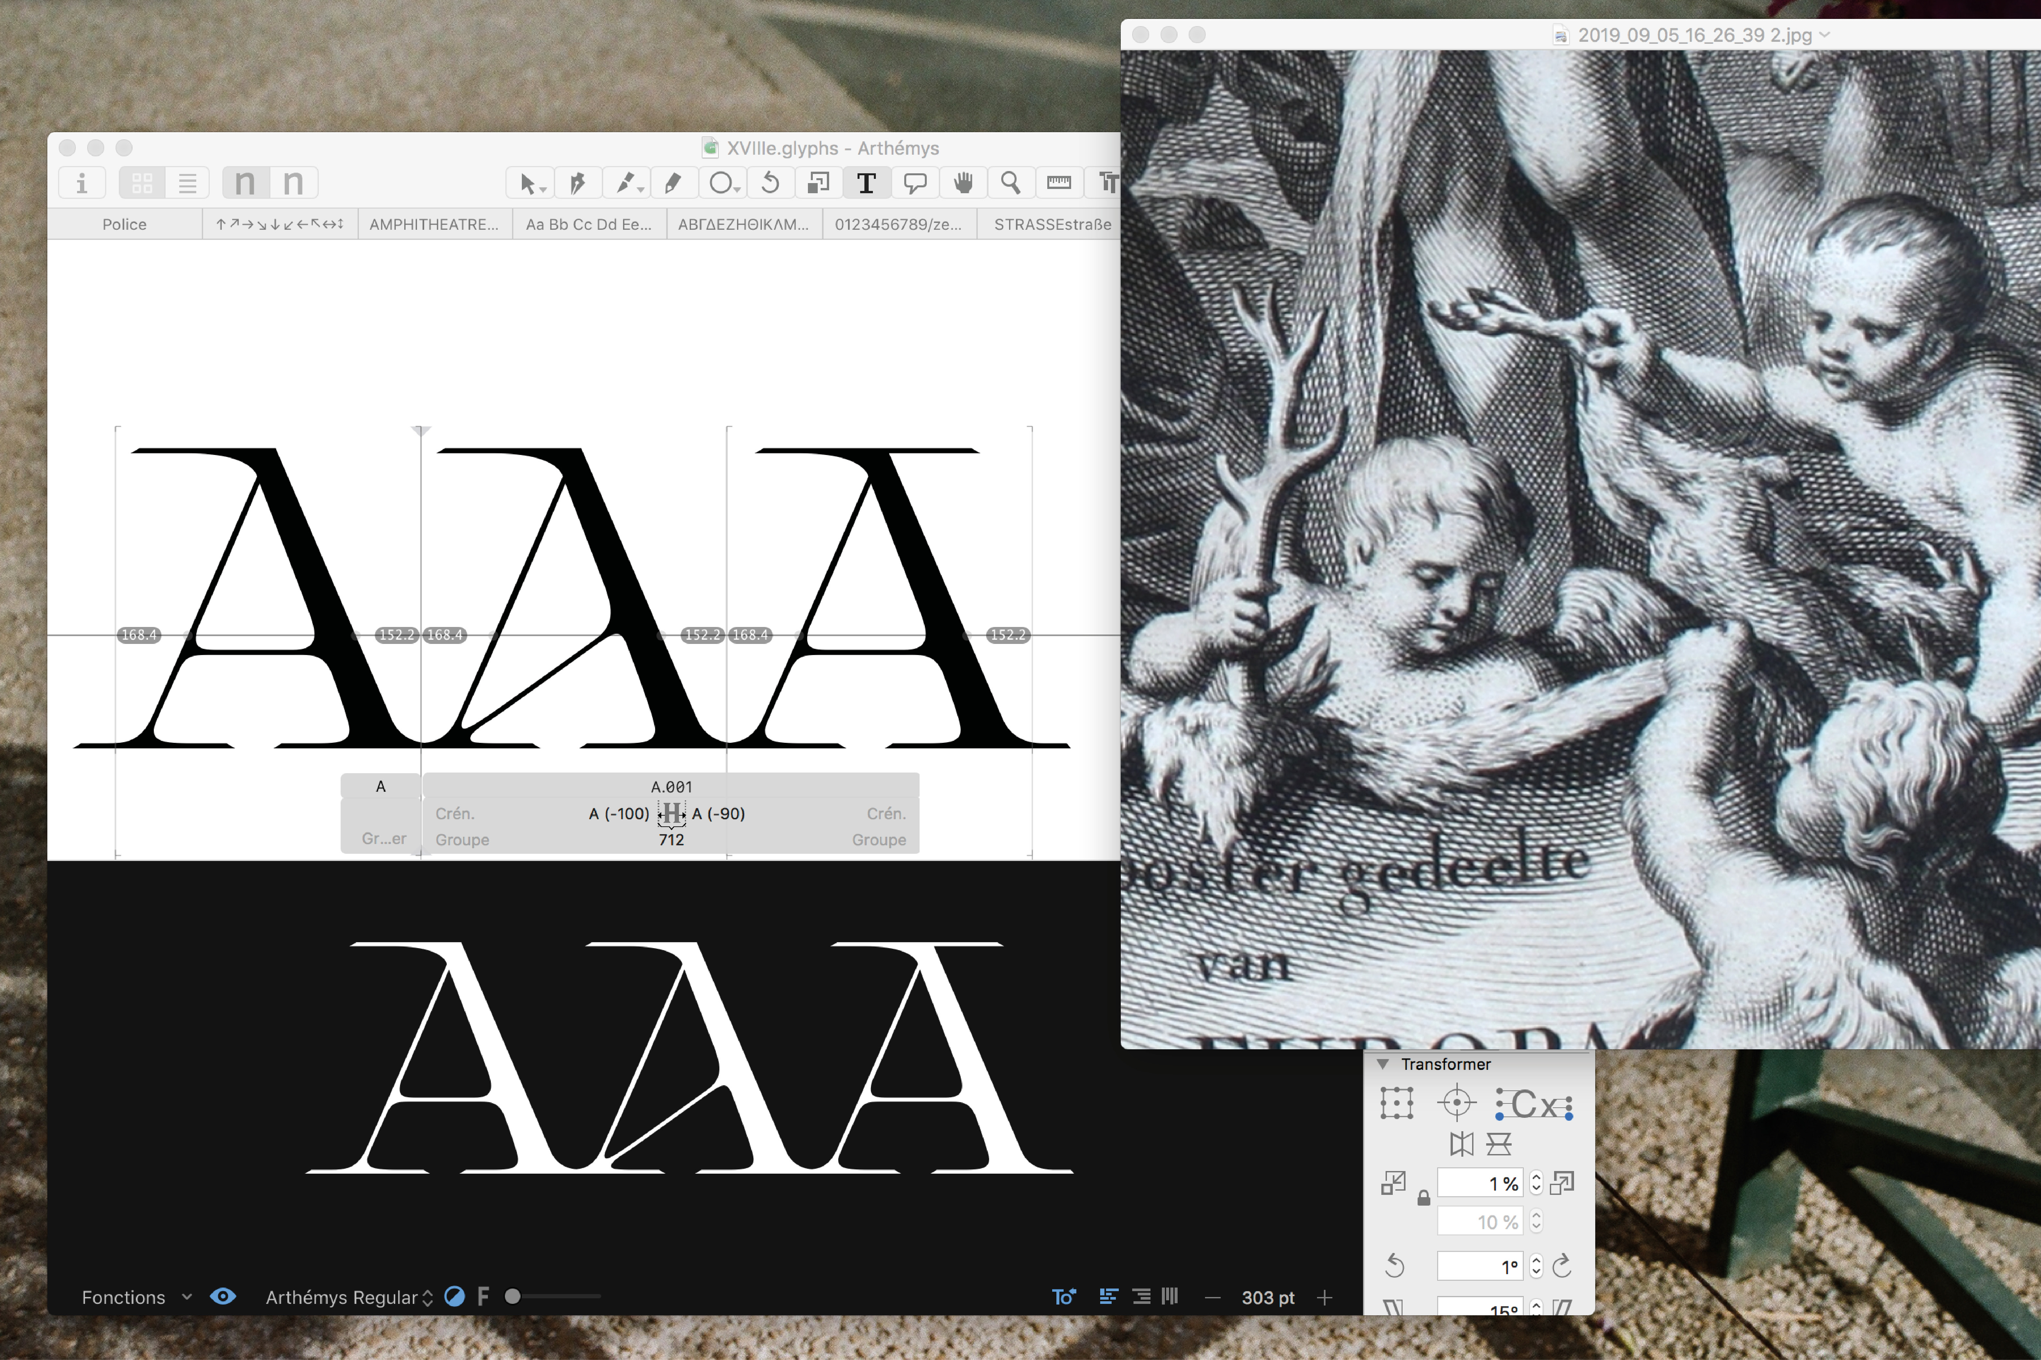Mirror selection vertically
Viewport: 2041px width, 1360px height.
tap(1499, 1144)
